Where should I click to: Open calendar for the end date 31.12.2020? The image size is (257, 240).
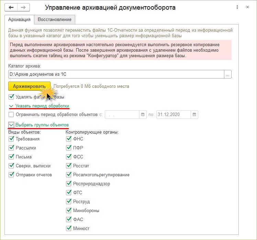[194, 115]
